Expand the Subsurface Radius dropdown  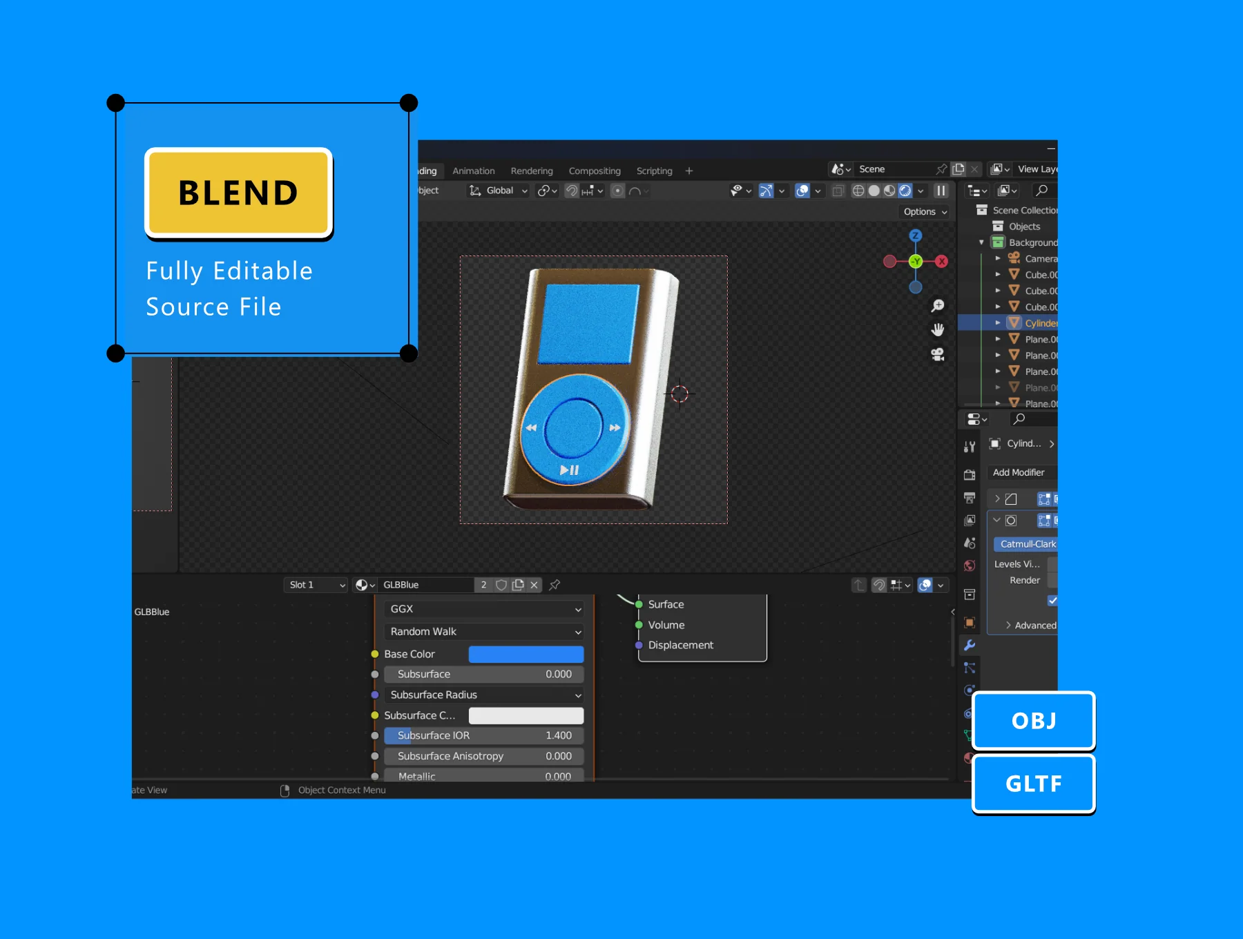[x=484, y=695]
